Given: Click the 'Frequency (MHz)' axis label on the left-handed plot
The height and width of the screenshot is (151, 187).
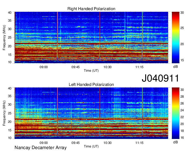Looking at the screenshot, I should [x=4, y=113].
